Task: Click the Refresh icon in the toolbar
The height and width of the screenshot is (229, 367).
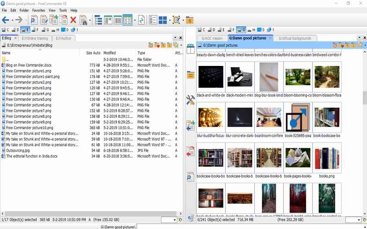Action: 141,20
